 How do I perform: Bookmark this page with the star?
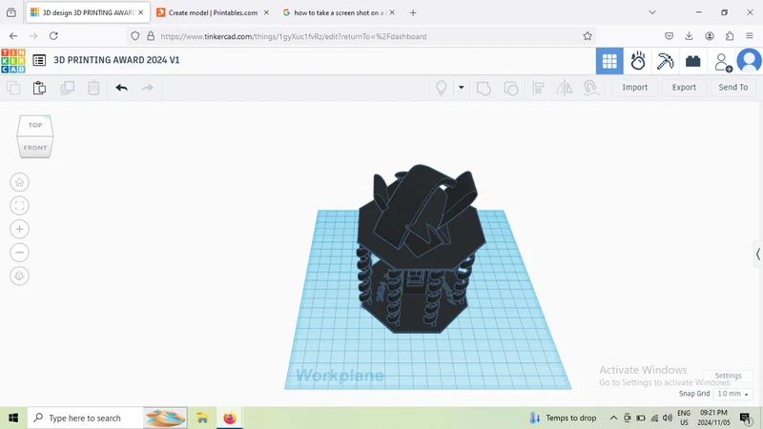588,36
